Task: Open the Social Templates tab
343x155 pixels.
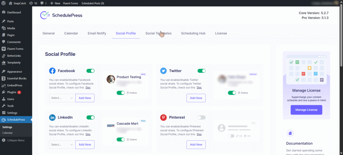Action: 158,33
